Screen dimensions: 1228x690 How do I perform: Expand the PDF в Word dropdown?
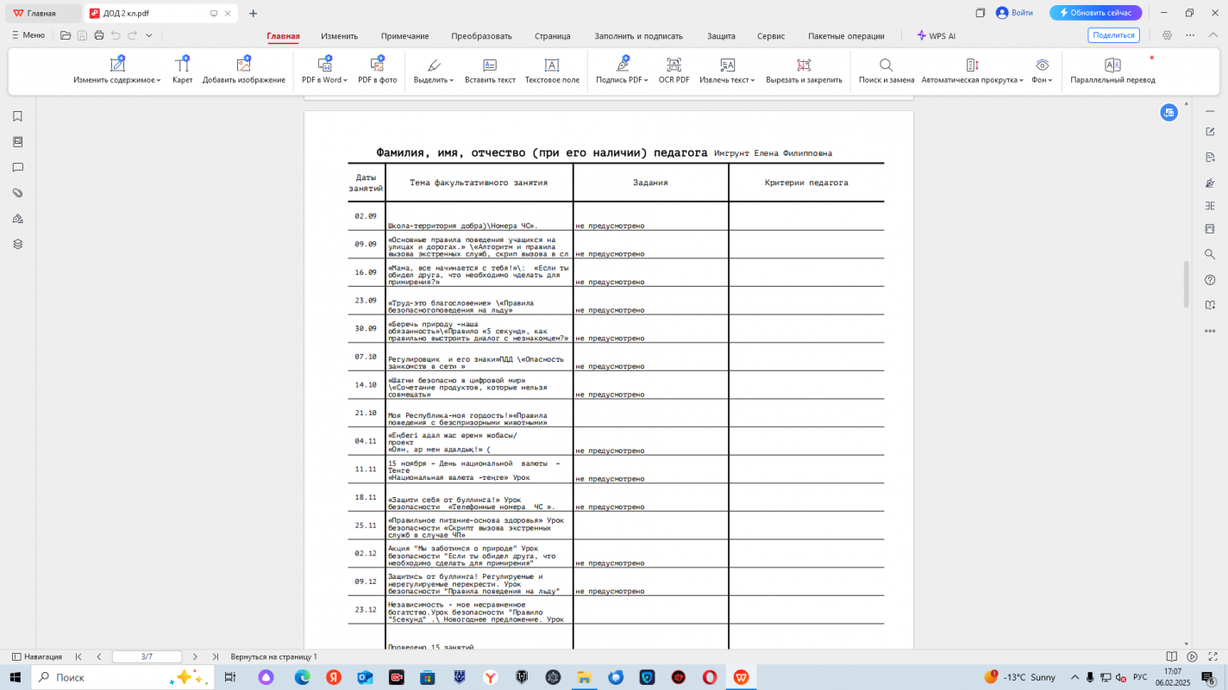pos(346,80)
